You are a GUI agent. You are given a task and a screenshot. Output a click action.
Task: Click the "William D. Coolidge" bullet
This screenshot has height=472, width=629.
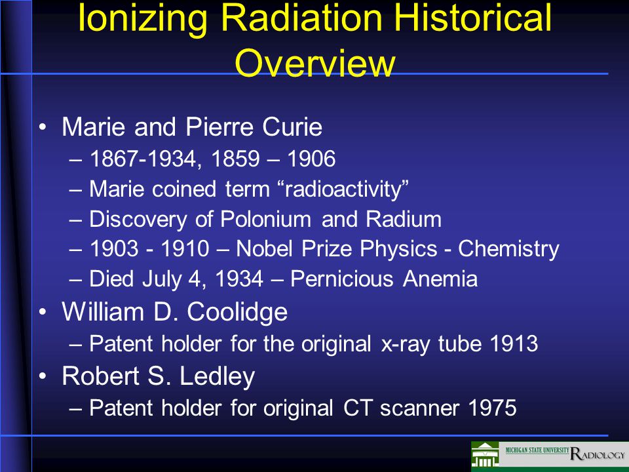174,312
